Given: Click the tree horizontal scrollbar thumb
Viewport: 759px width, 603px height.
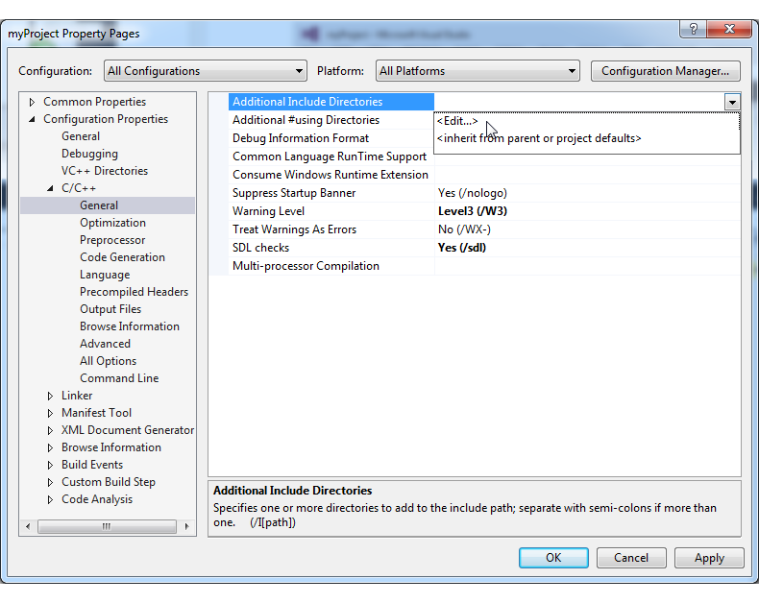Looking at the screenshot, I should click(x=107, y=526).
